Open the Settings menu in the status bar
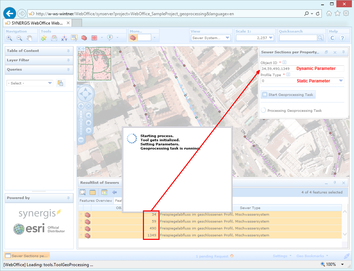Image resolution: width=354 pixels, height=271 pixels. pyautogui.click(x=281, y=255)
